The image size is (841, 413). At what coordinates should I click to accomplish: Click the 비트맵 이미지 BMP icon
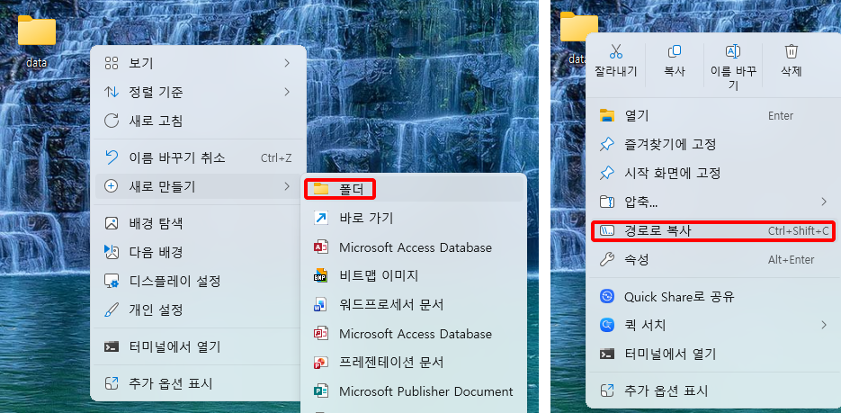click(320, 276)
